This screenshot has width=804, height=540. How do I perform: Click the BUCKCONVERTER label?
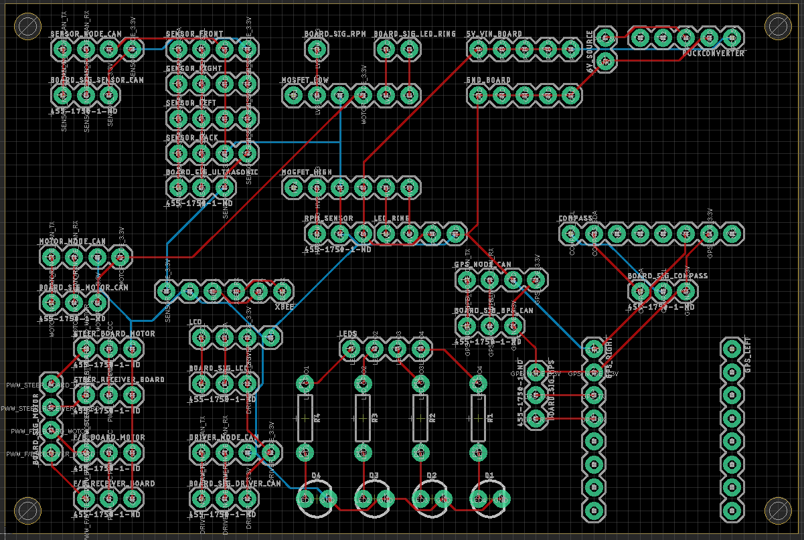point(713,53)
